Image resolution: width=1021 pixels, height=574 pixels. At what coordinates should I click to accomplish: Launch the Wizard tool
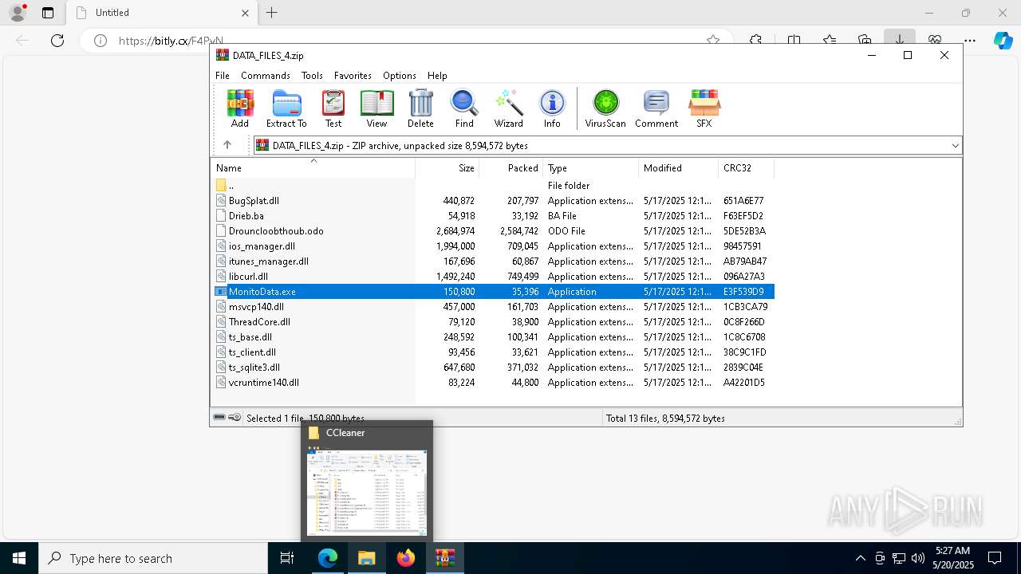pos(508,108)
